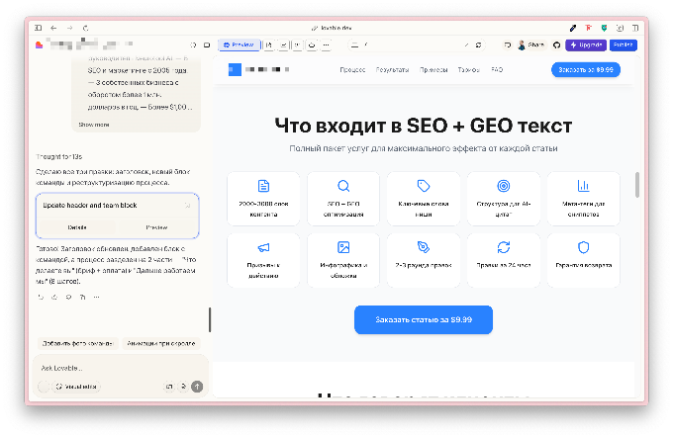Open the 'Тарифы' nav link
673x438 pixels.
(469, 70)
